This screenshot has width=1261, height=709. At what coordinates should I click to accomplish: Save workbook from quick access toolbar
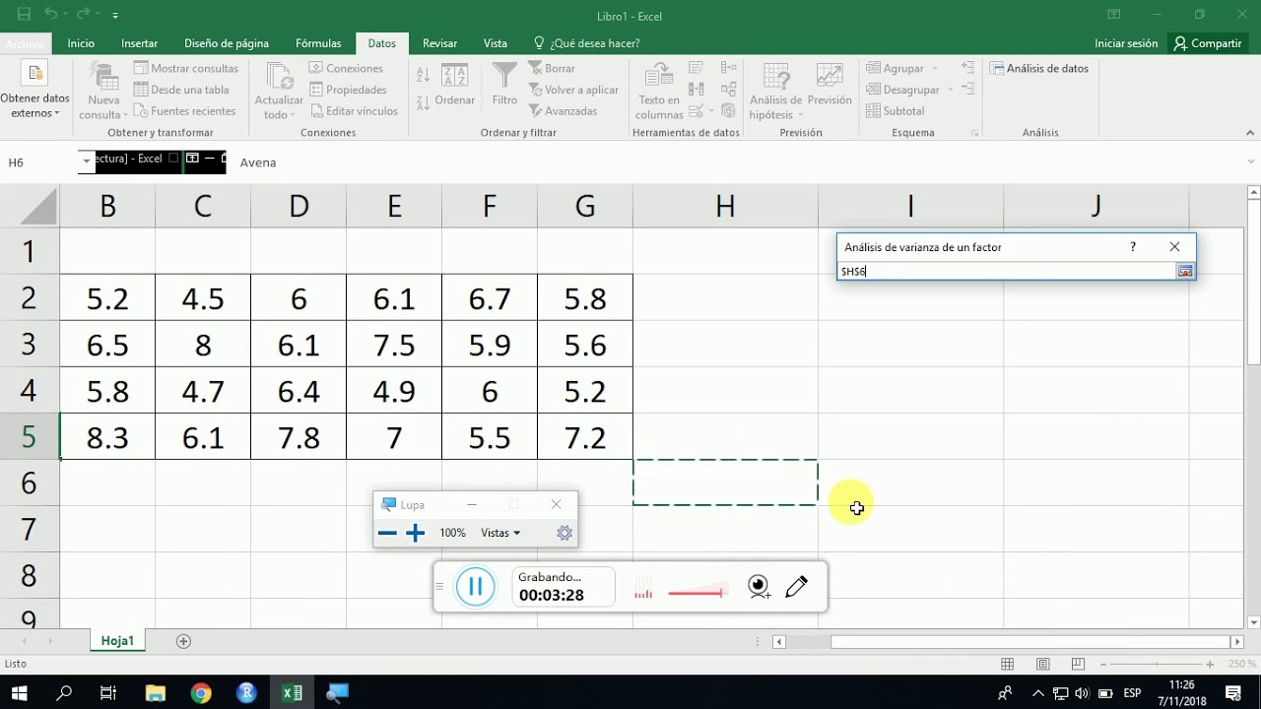tap(24, 15)
